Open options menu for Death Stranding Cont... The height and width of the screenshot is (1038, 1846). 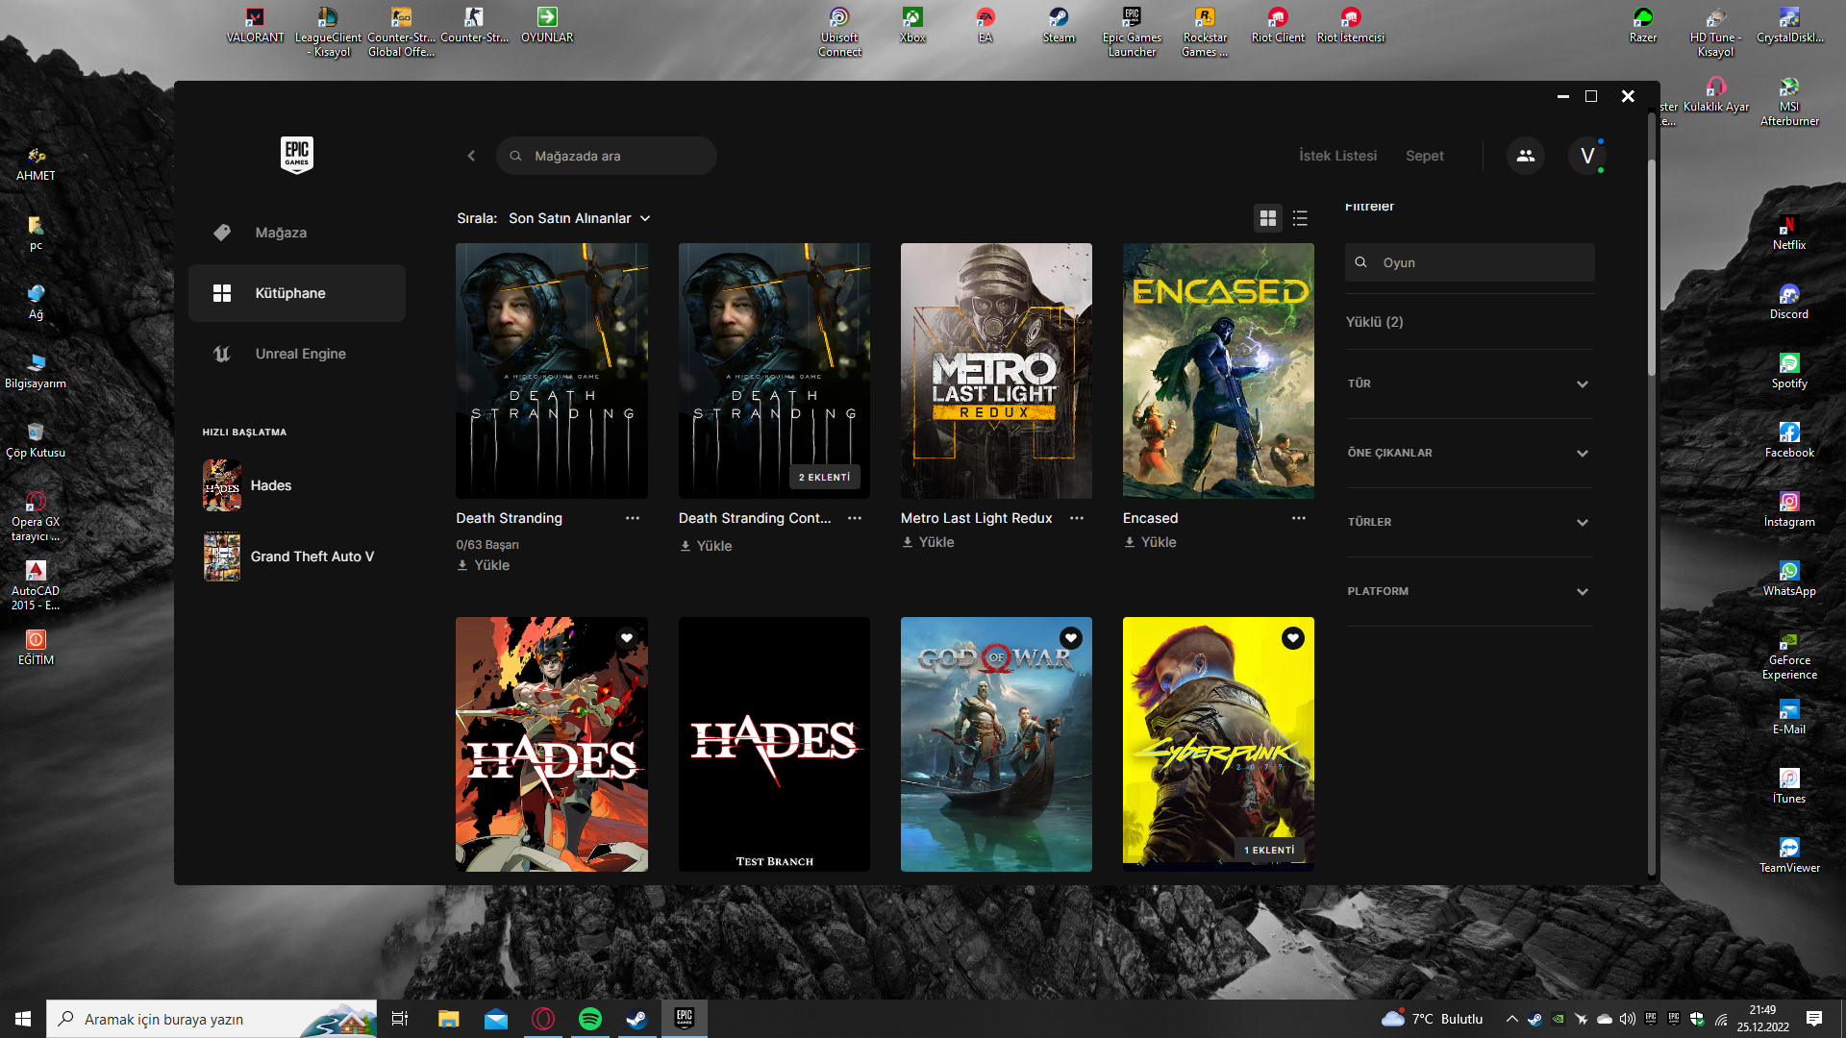coord(855,518)
